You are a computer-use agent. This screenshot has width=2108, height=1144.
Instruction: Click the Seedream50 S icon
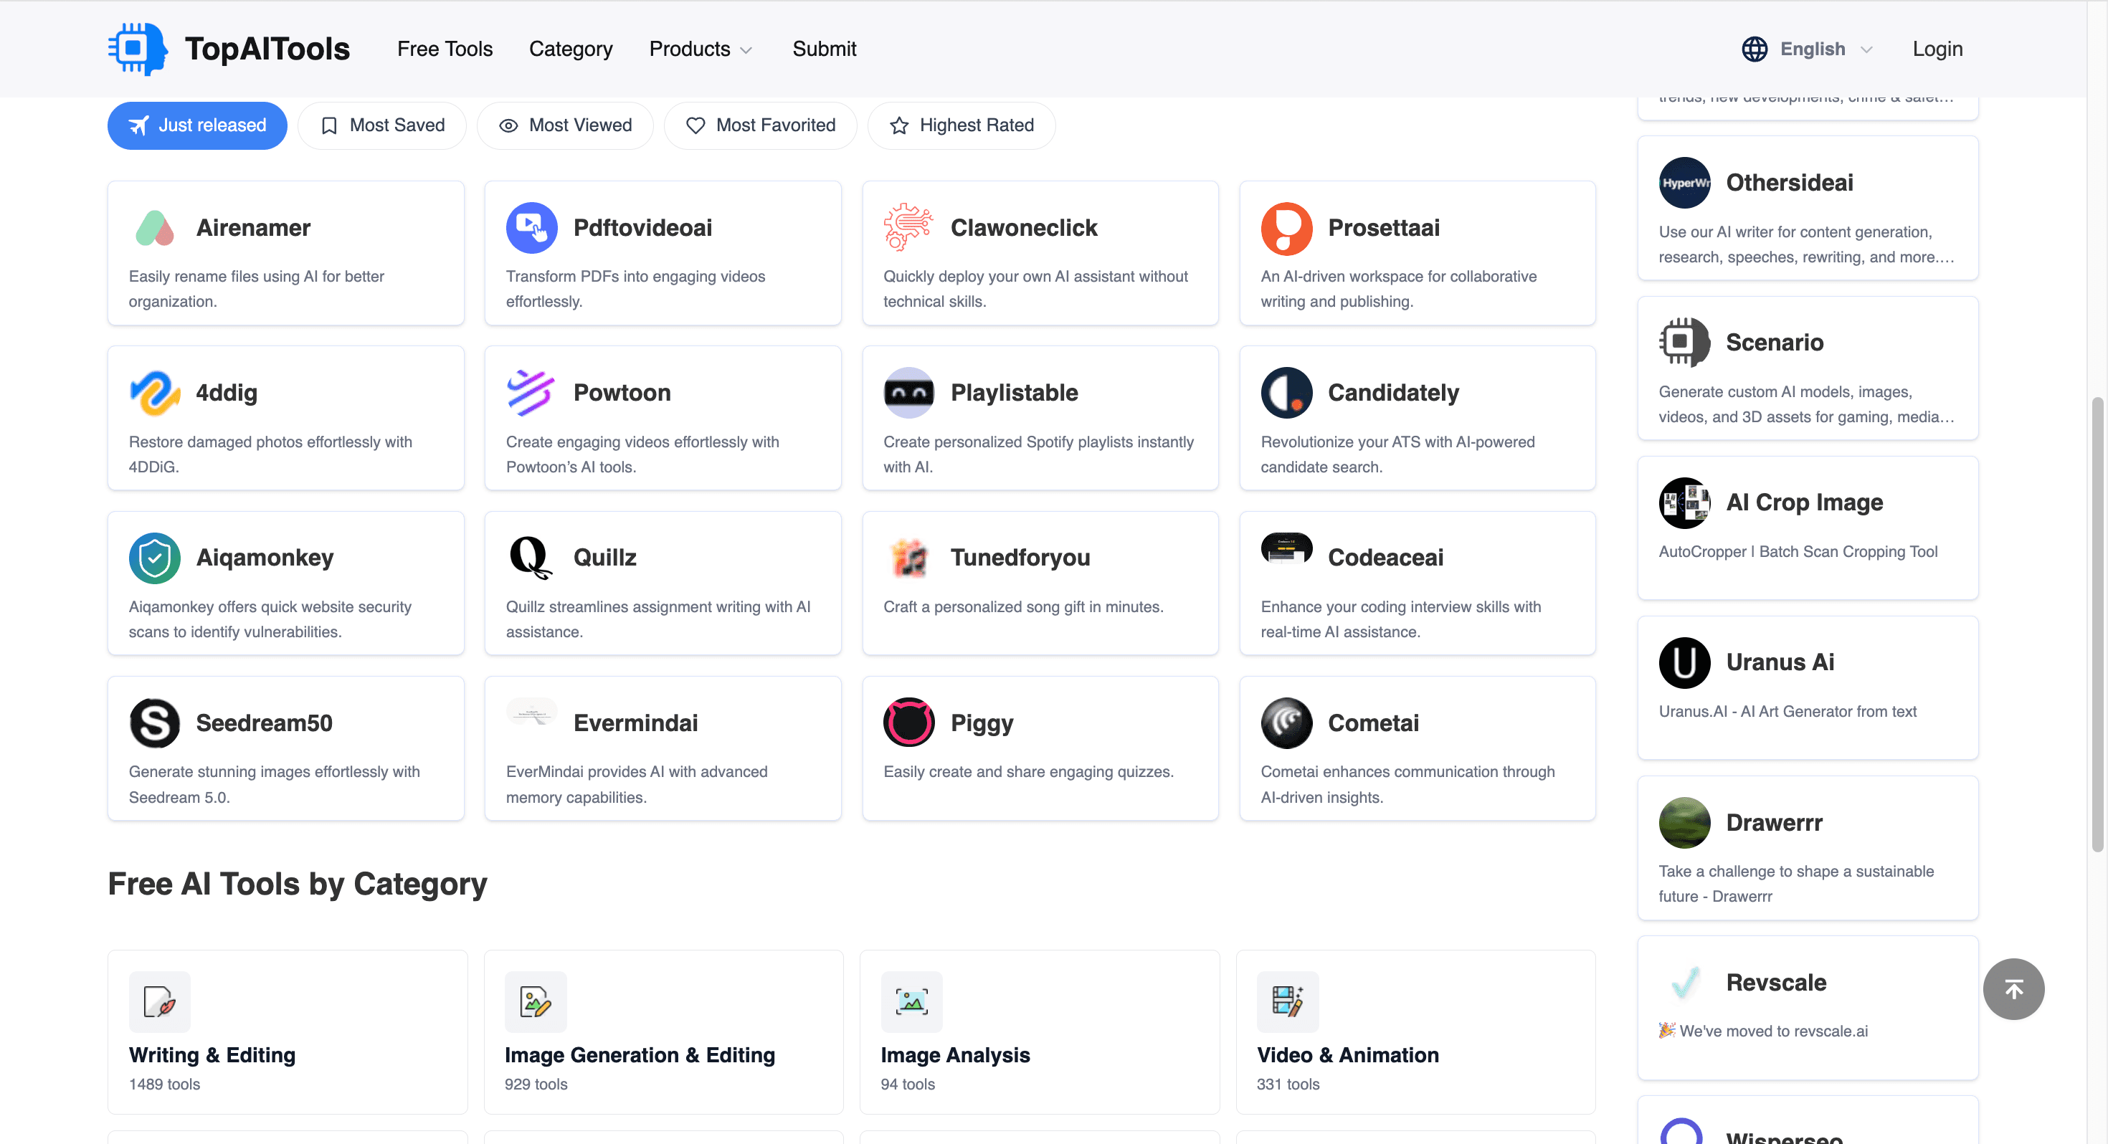tap(155, 723)
